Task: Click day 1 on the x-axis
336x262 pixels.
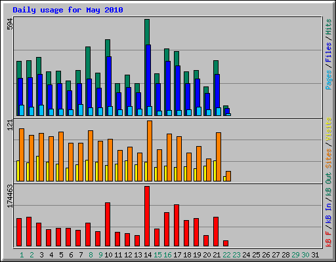Action: pos(22,255)
